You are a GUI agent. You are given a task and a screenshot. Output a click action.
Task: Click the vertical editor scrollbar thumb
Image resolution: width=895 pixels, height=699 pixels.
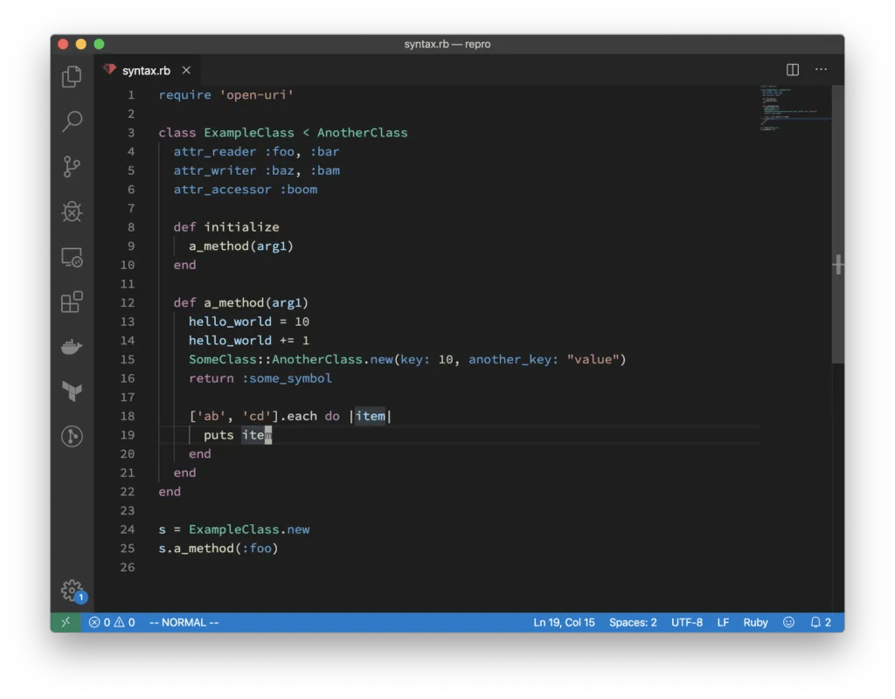point(837,224)
